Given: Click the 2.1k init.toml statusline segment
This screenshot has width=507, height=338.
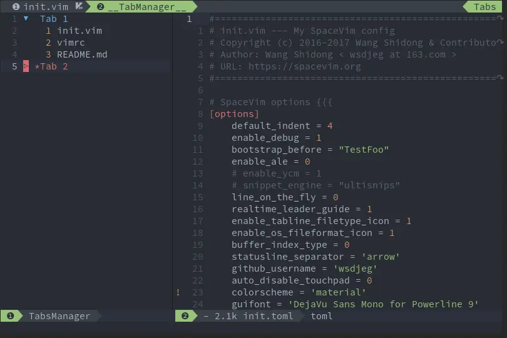Looking at the screenshot, I should pos(248,316).
